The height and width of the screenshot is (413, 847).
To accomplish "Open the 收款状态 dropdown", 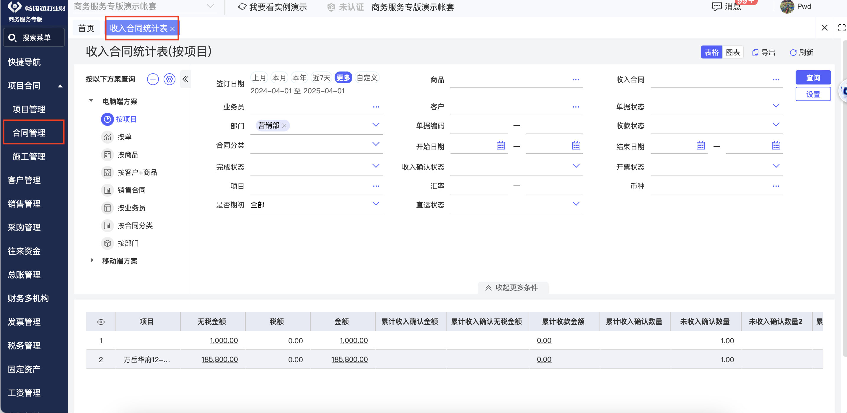I will 776,125.
